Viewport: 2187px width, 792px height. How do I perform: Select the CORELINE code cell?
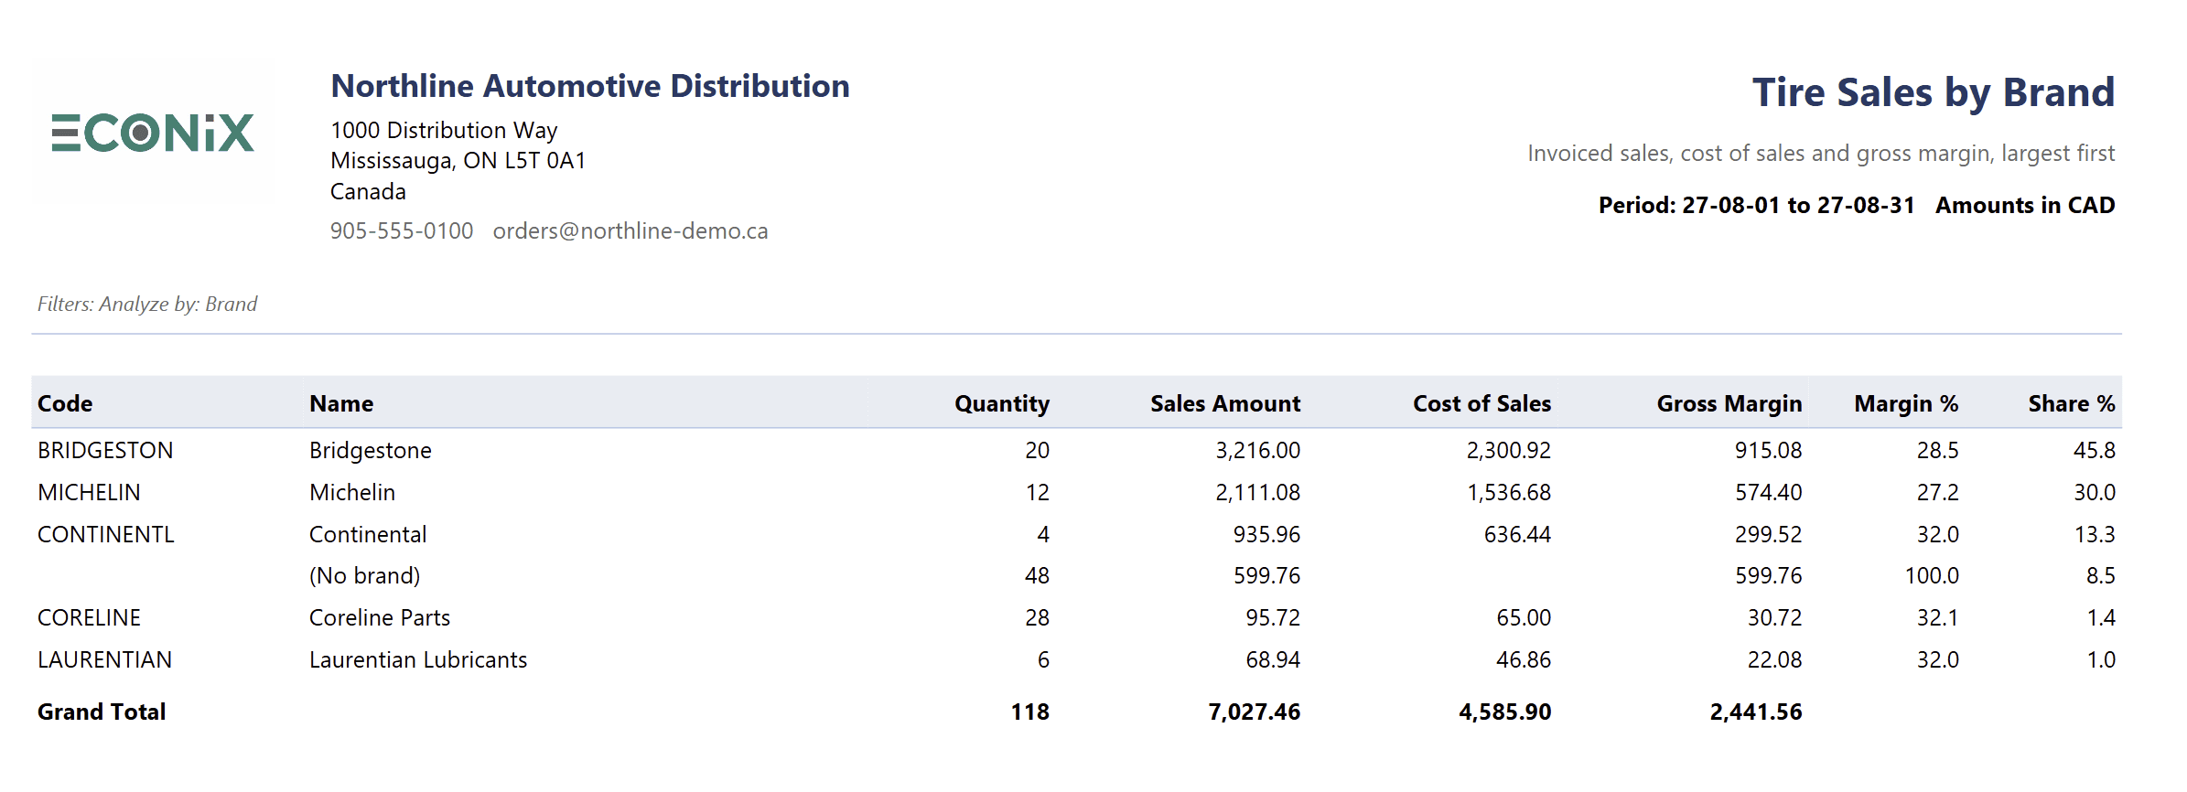89,617
